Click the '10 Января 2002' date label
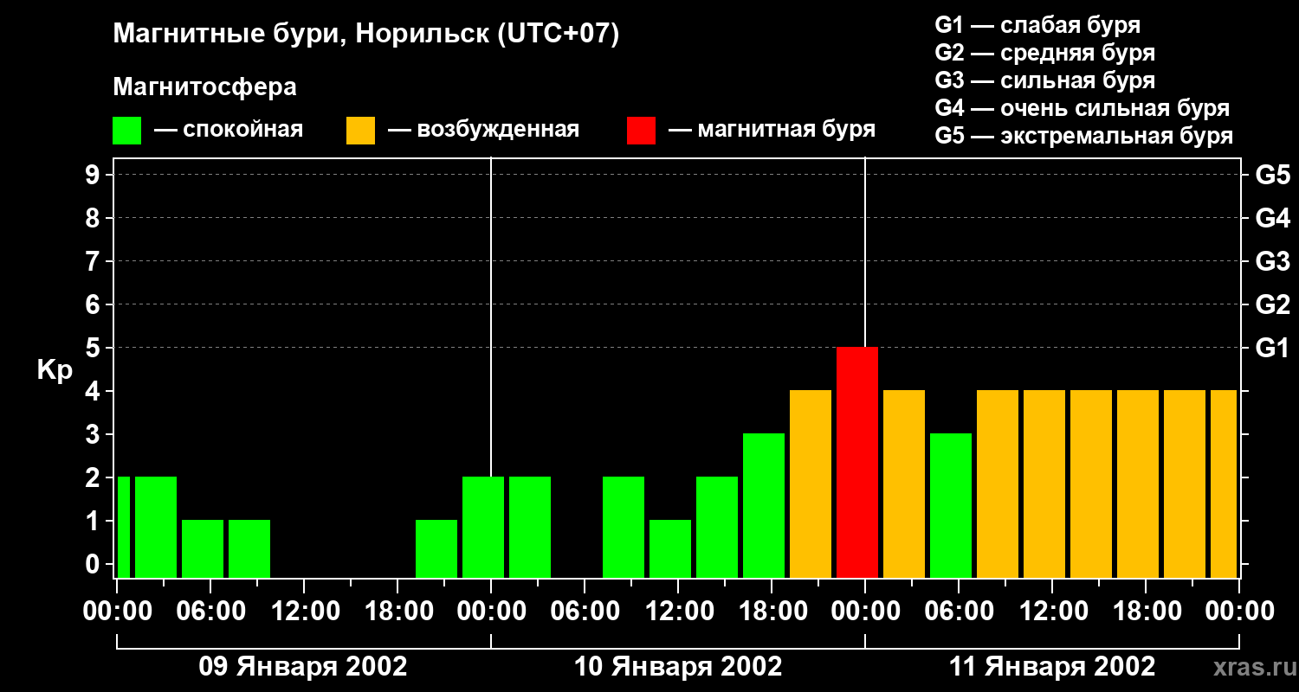Image resolution: width=1299 pixels, height=692 pixels. click(x=678, y=667)
